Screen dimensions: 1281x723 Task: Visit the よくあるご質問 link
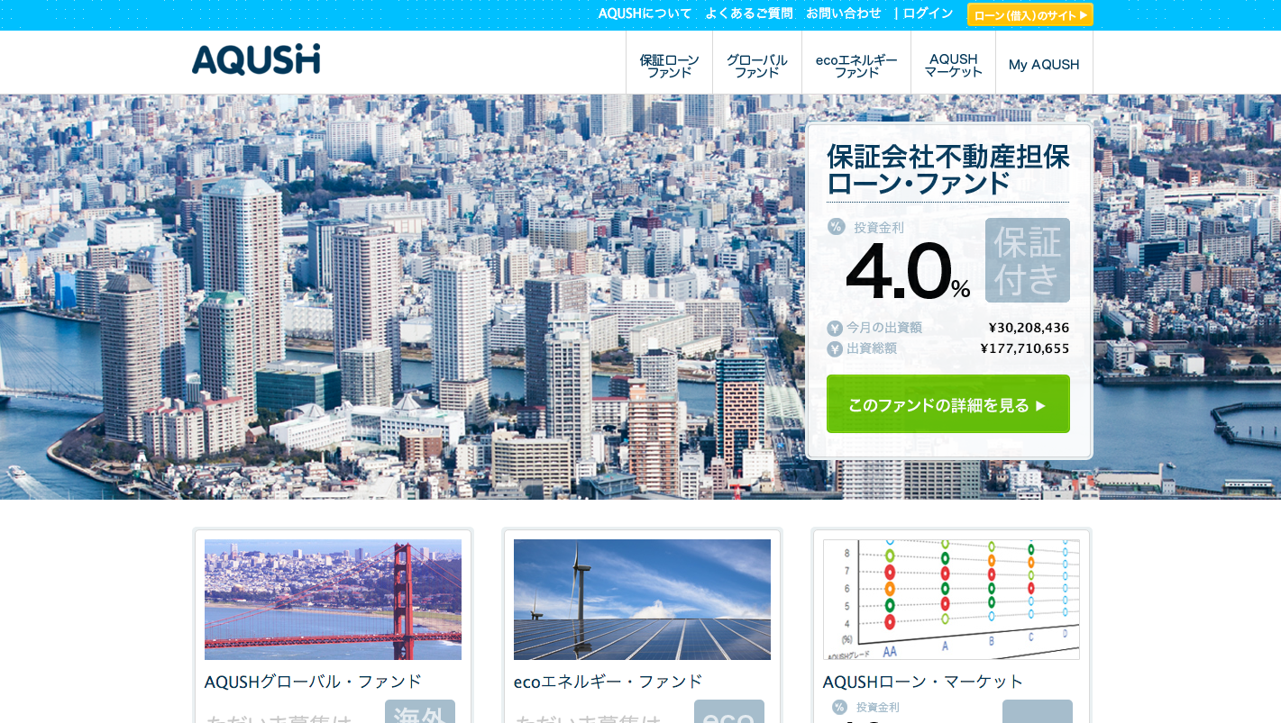748,14
